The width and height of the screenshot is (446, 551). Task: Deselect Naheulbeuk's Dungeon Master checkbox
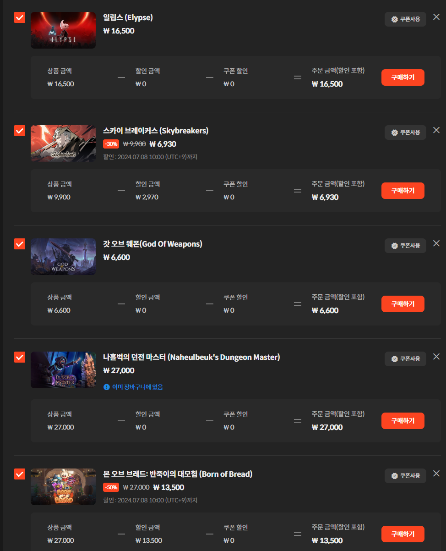pos(20,358)
